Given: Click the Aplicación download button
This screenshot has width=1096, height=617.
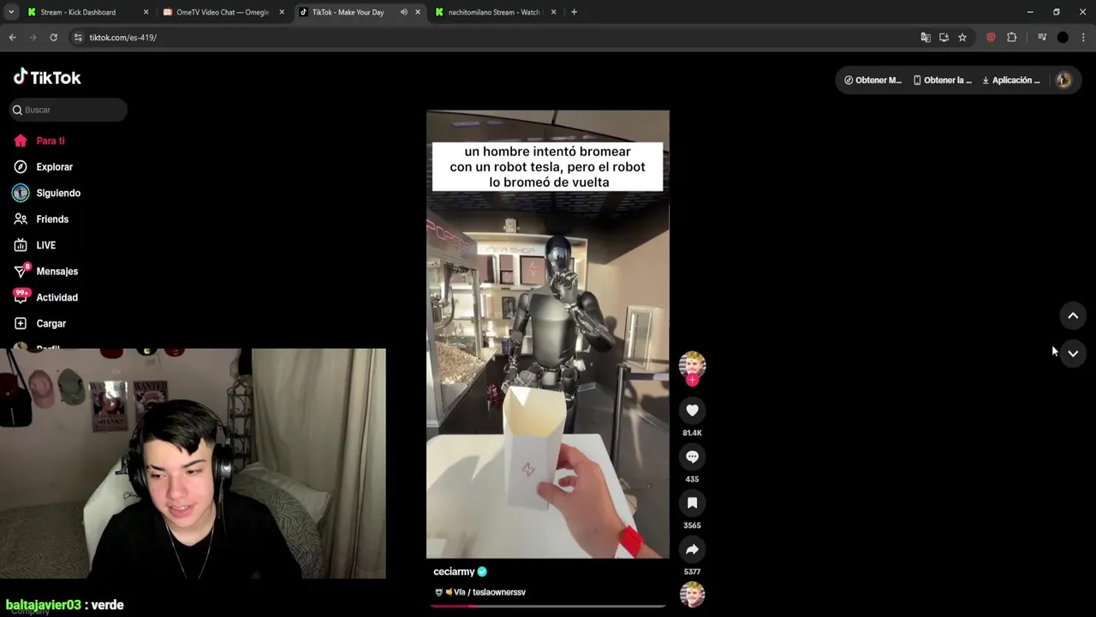Looking at the screenshot, I should tap(1010, 81).
